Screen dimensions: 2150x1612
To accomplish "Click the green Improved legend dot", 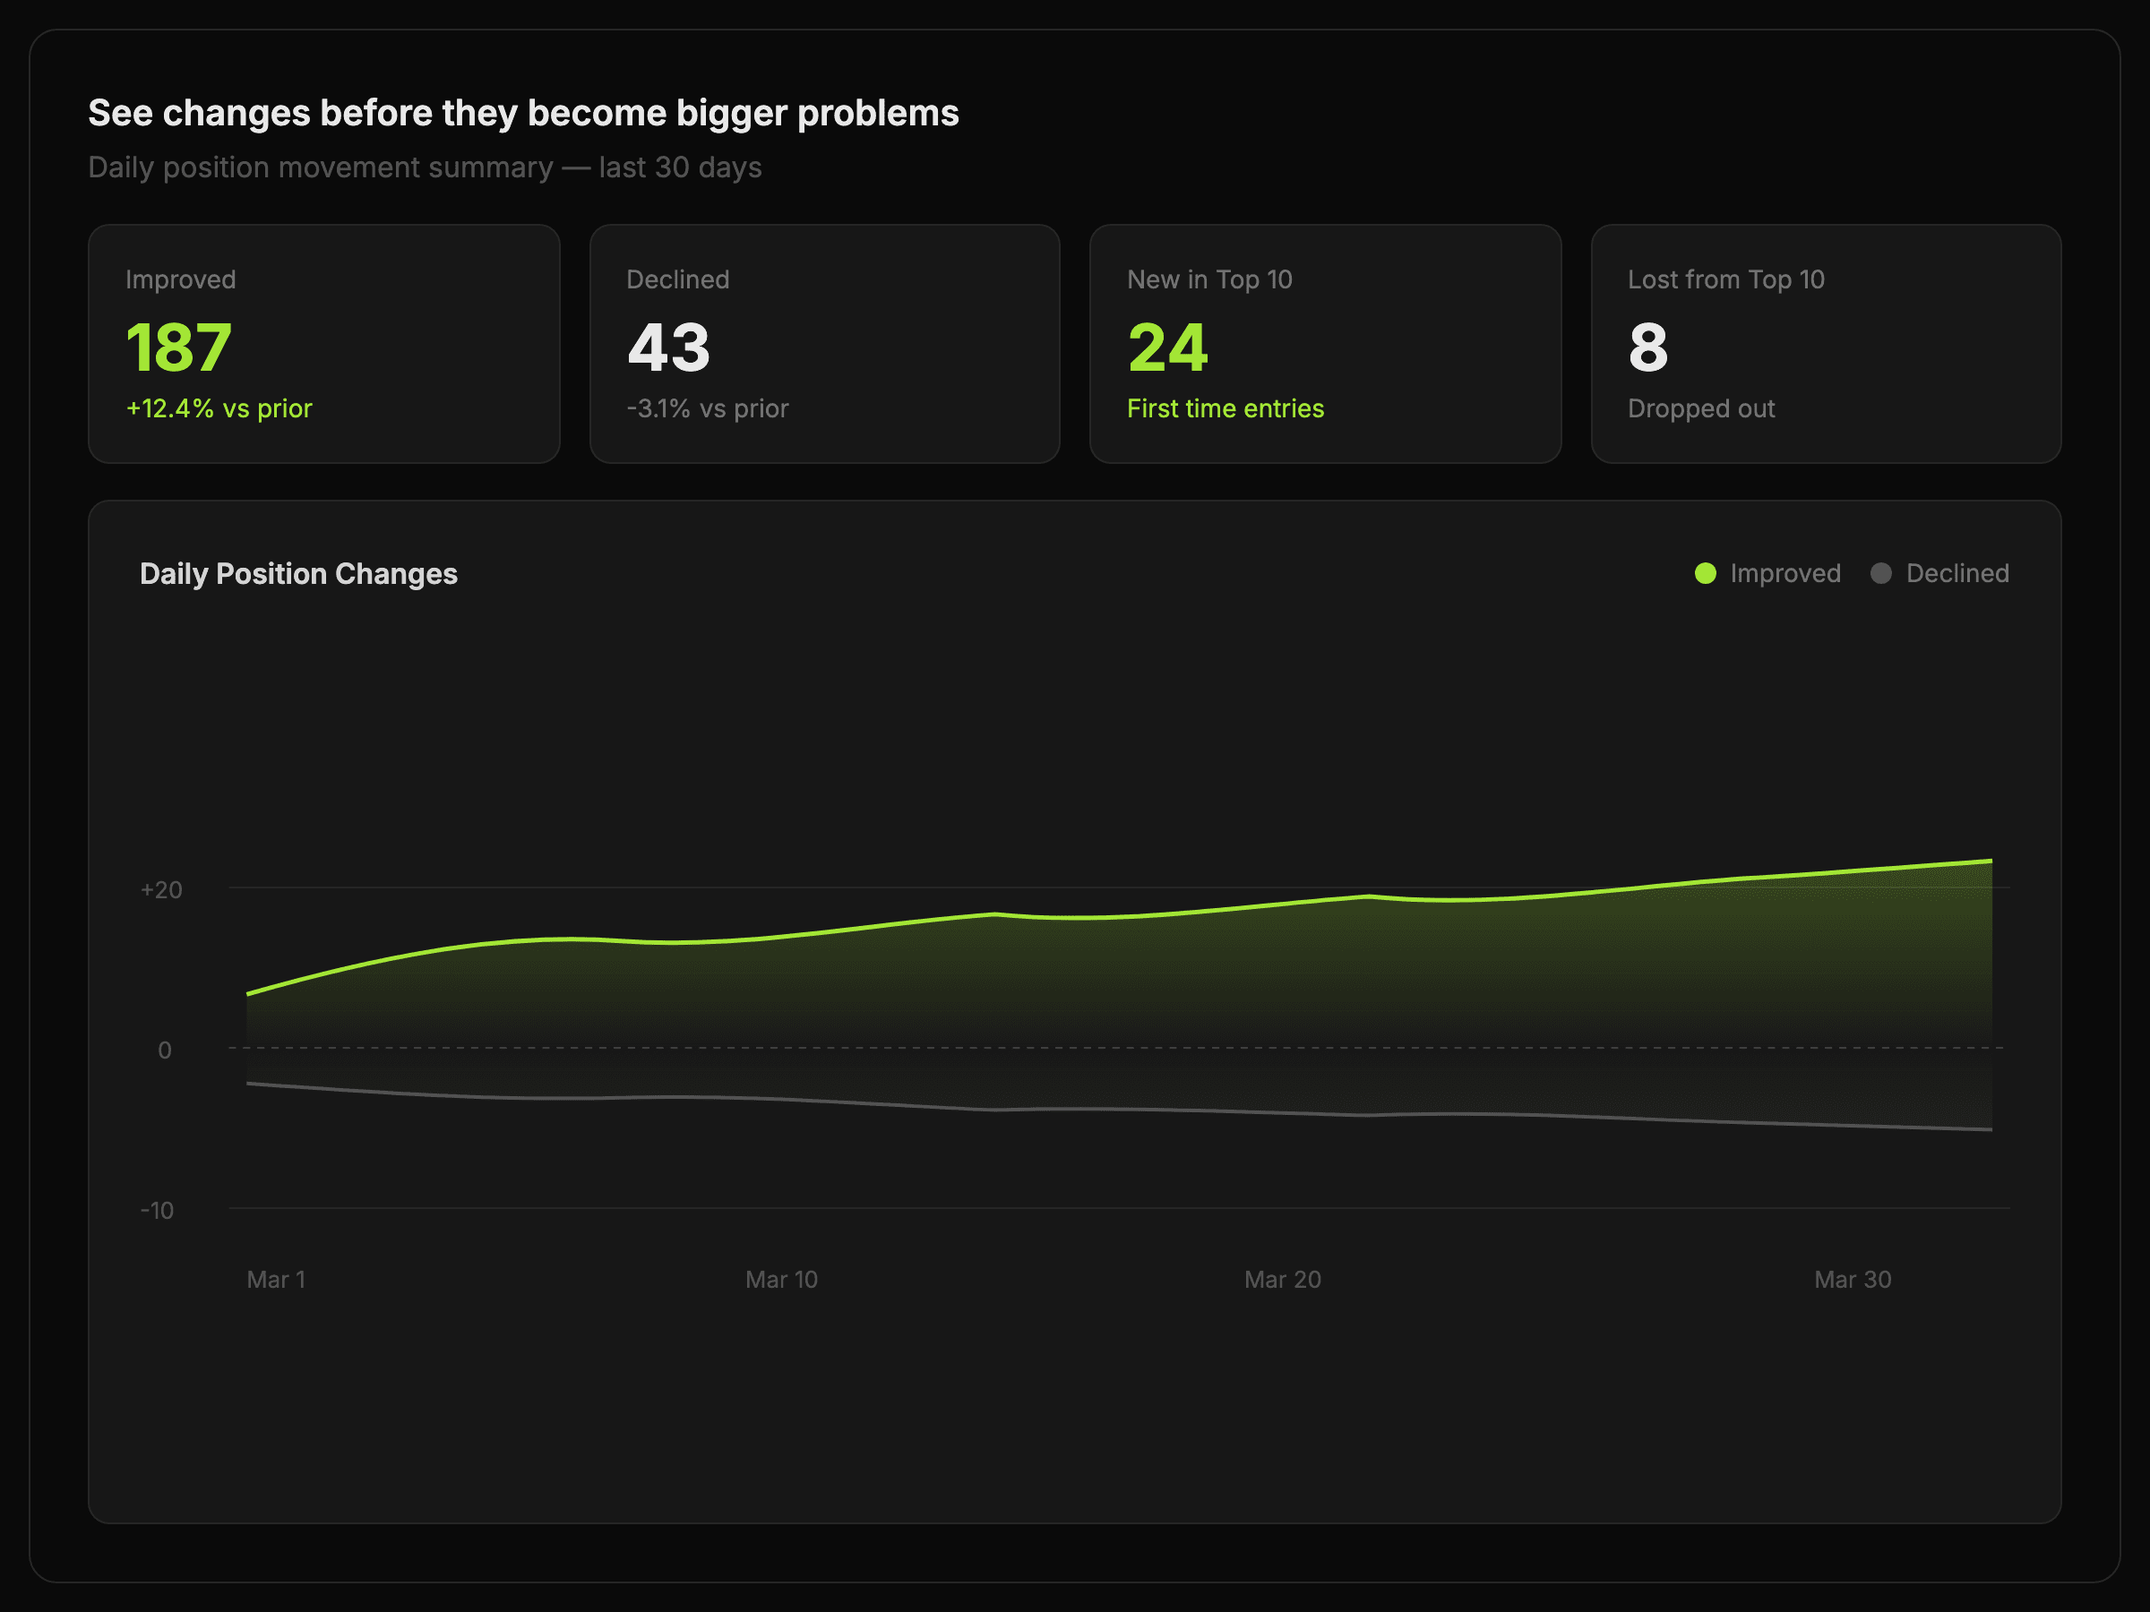I will point(1705,573).
